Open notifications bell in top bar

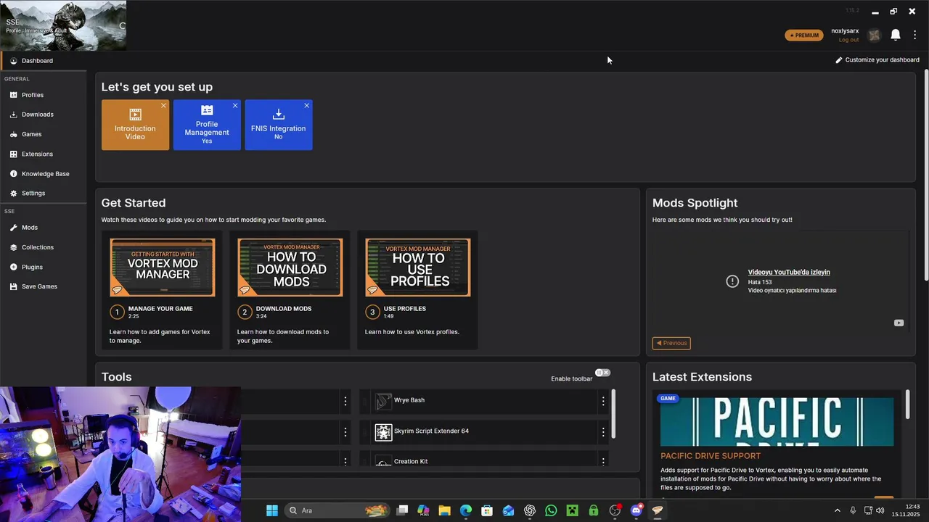(x=896, y=35)
